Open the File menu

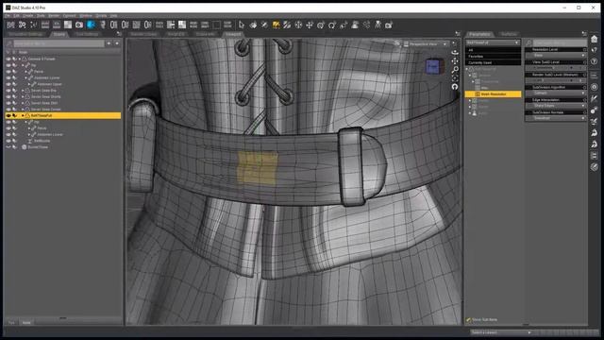tap(8, 16)
